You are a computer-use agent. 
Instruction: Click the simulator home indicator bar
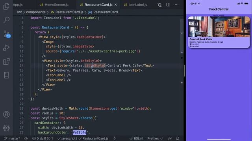click(219, 140)
